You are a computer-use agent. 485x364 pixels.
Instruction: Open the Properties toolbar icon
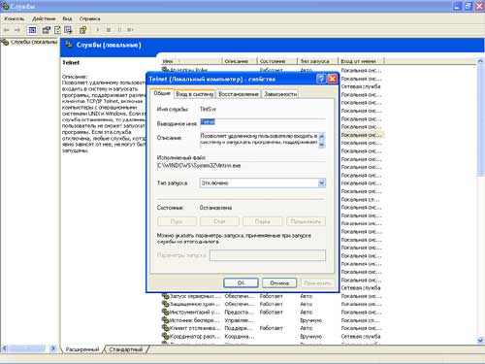click(x=47, y=30)
